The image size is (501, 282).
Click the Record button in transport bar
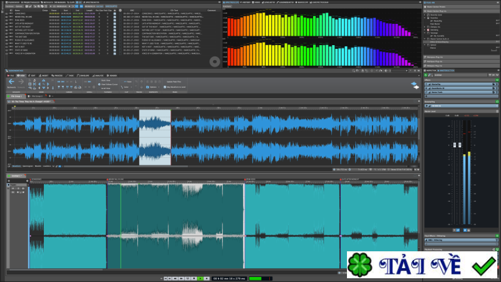pos(207,278)
